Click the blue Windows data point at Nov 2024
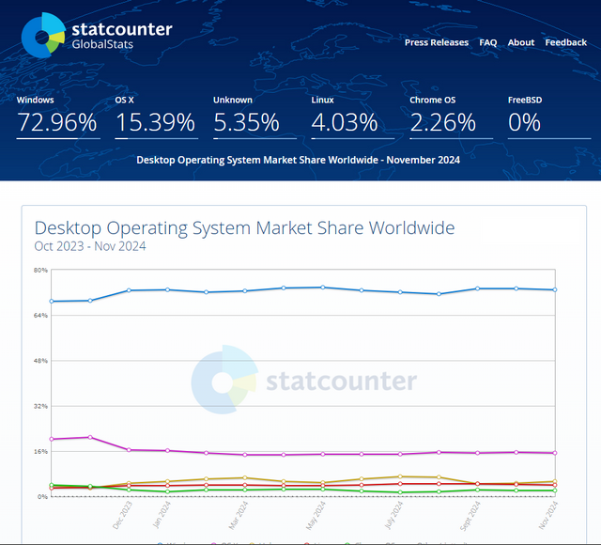The image size is (601, 545). point(555,290)
